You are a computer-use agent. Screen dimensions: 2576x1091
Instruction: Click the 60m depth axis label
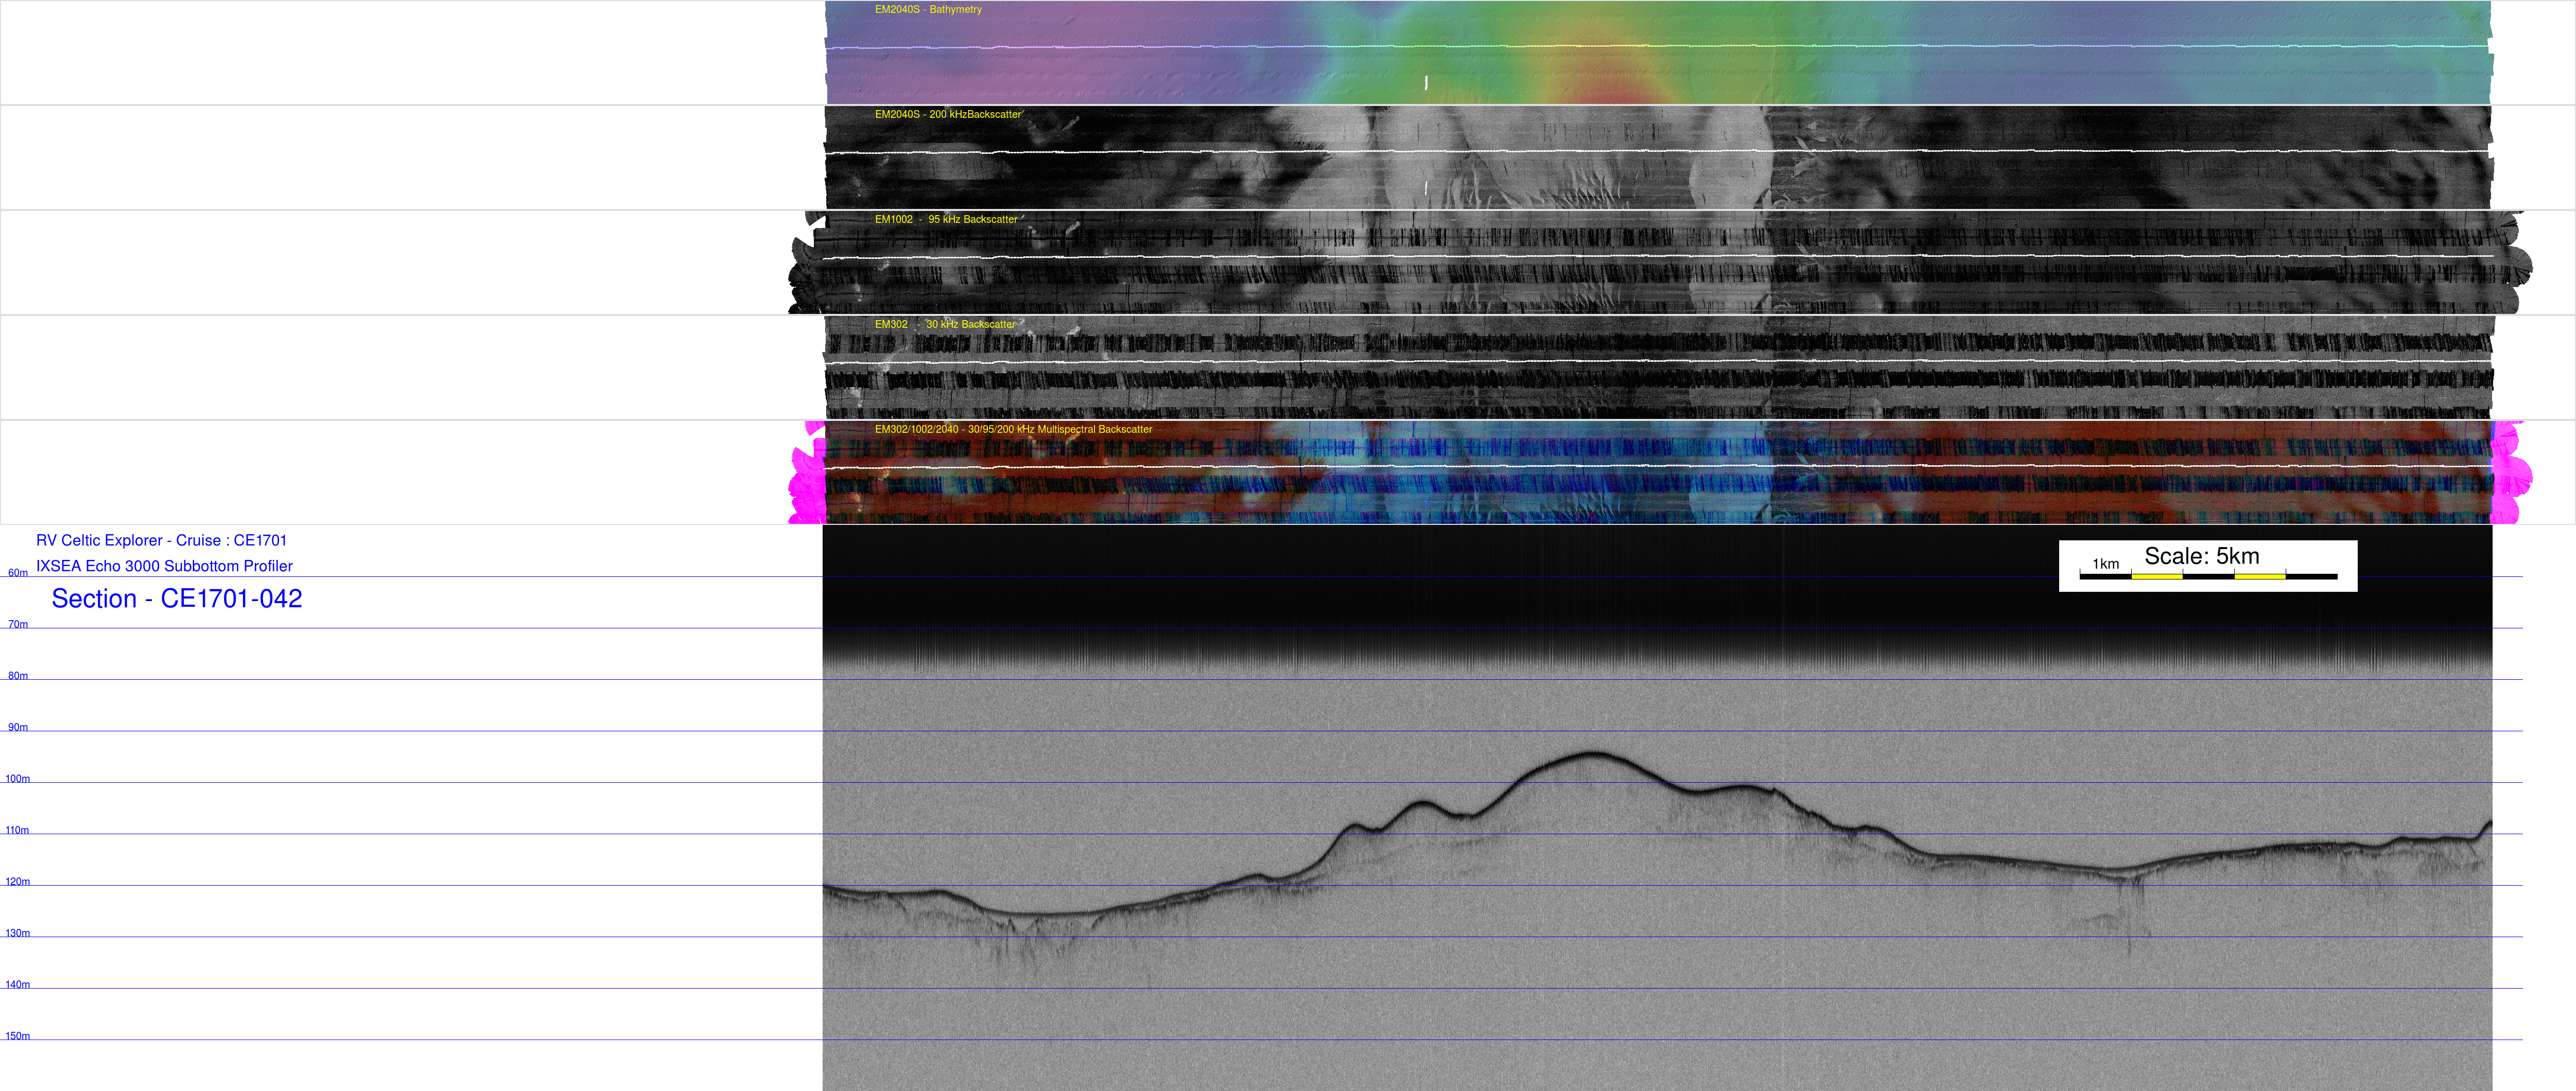click(18, 573)
